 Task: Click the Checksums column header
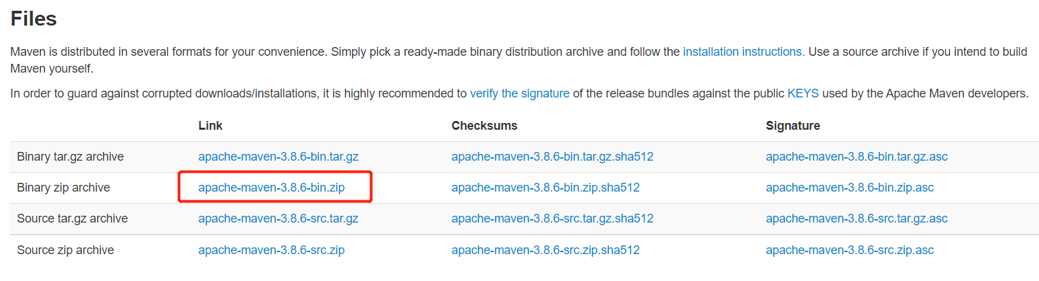(484, 126)
